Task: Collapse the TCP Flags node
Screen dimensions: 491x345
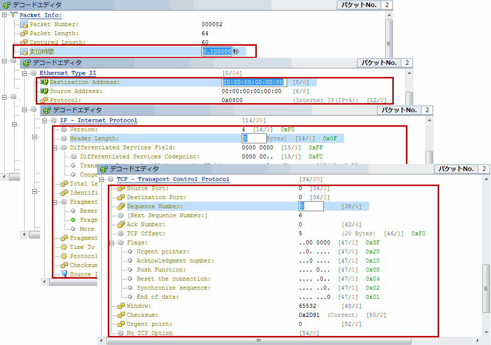Action: point(111,243)
